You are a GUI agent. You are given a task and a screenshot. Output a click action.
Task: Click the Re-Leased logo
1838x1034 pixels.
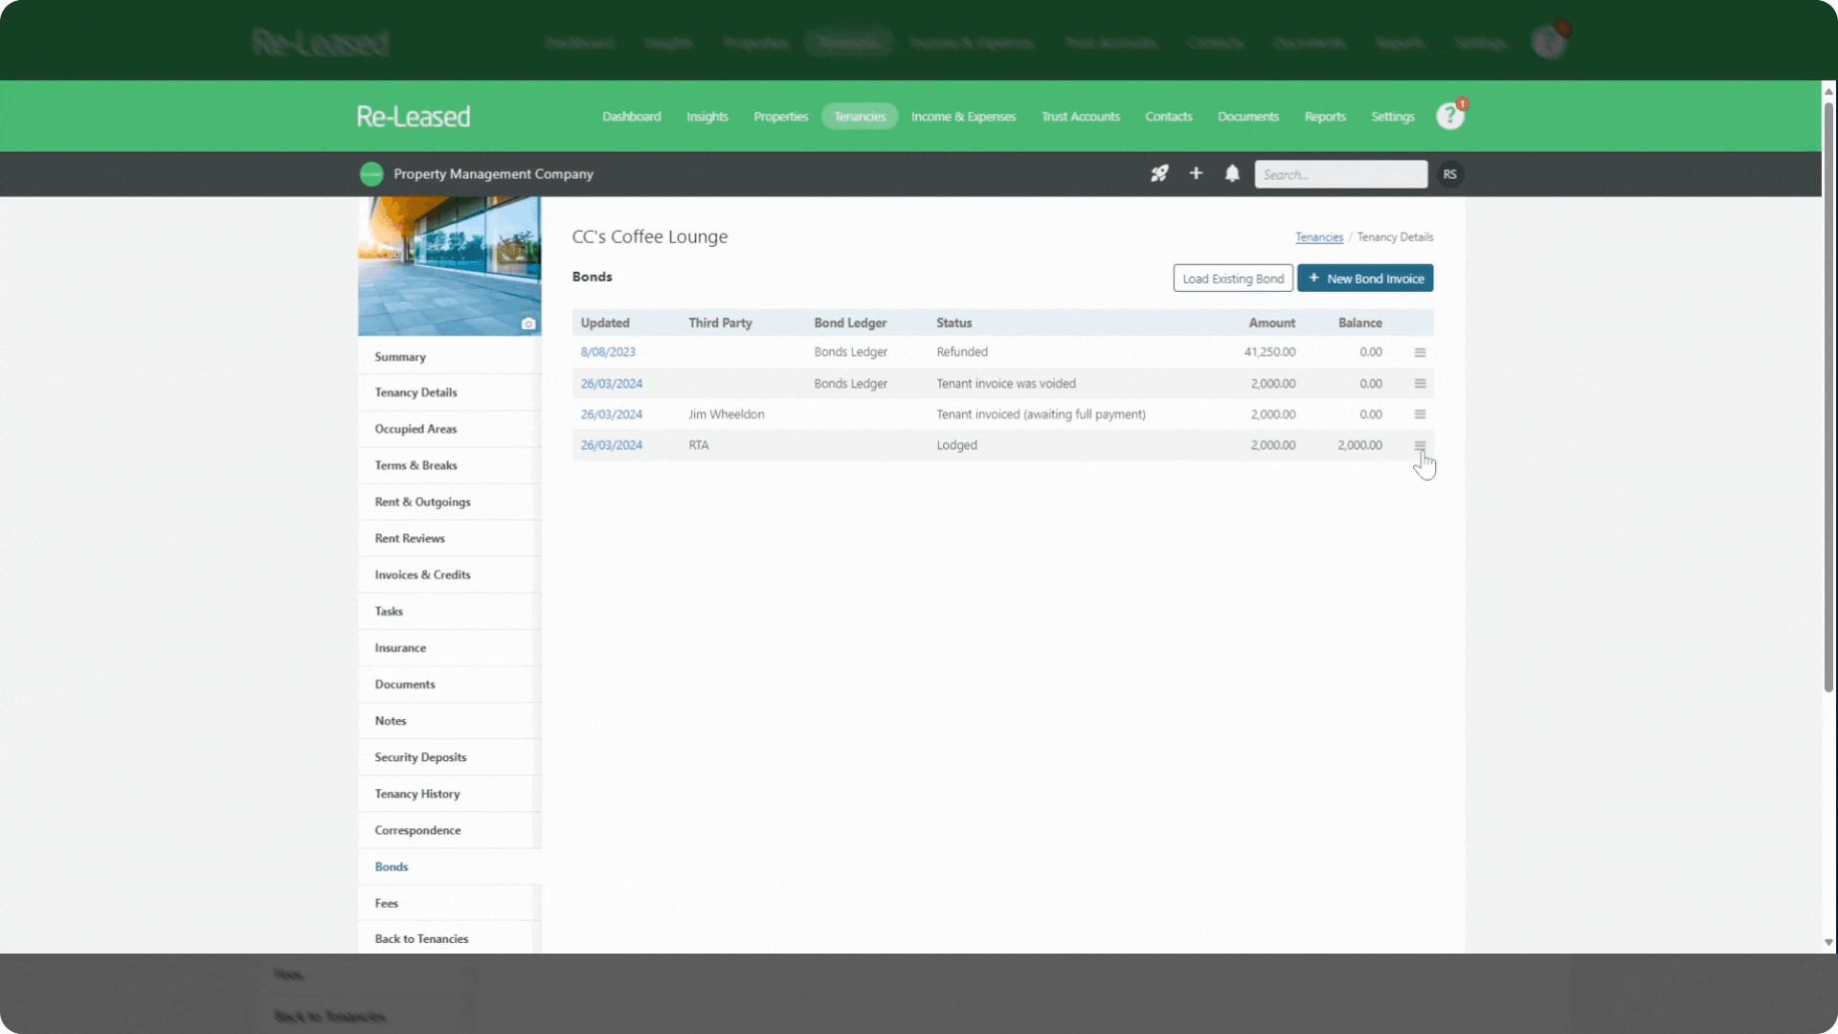[414, 117]
